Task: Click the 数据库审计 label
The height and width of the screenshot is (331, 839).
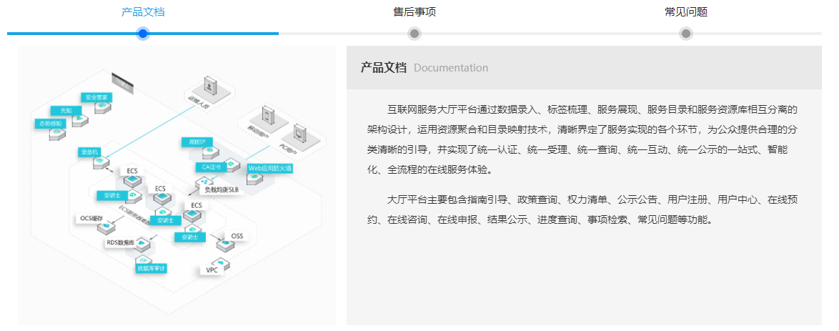Action: (152, 268)
